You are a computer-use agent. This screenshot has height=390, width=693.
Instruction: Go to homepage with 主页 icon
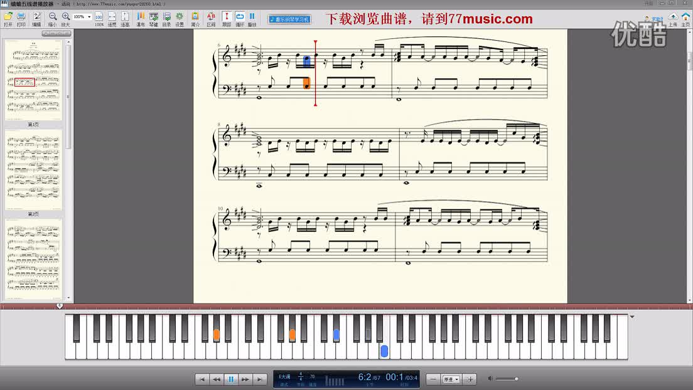[685, 19]
